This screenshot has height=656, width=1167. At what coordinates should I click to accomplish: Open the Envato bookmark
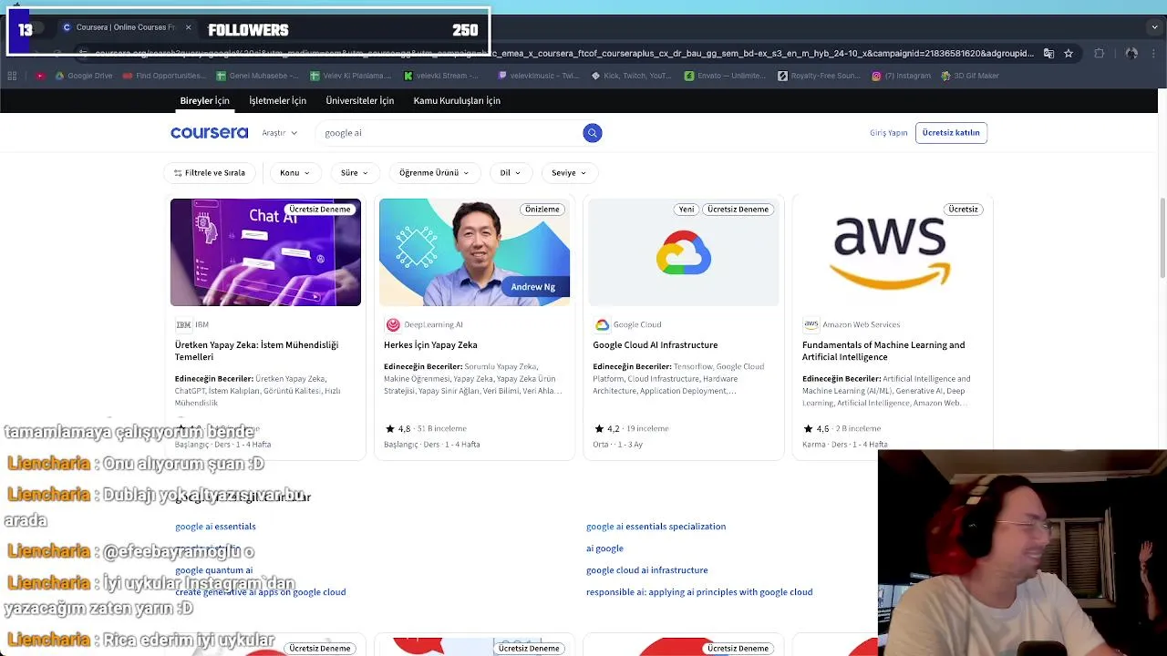click(x=725, y=76)
